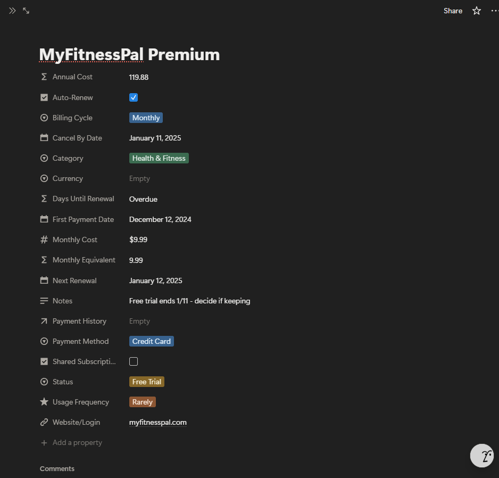Check the Shared Subscription checkbox

134,361
